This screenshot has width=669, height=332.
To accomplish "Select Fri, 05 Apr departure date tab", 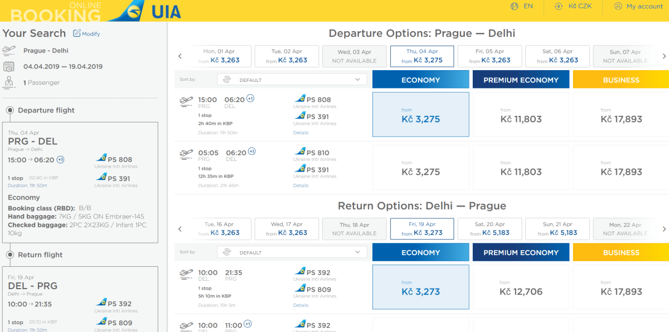I will [489, 56].
